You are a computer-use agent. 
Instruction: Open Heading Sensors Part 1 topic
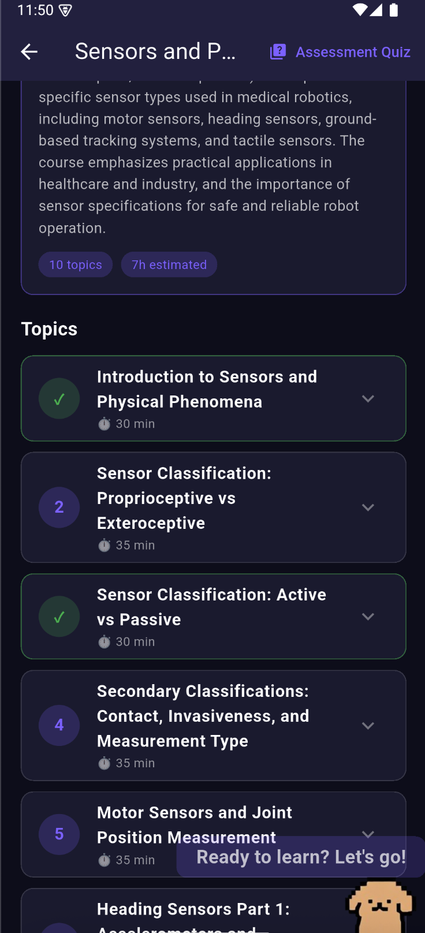[214, 911]
